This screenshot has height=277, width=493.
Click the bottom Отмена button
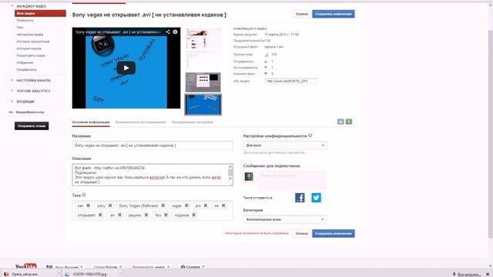pyautogui.click(x=301, y=233)
